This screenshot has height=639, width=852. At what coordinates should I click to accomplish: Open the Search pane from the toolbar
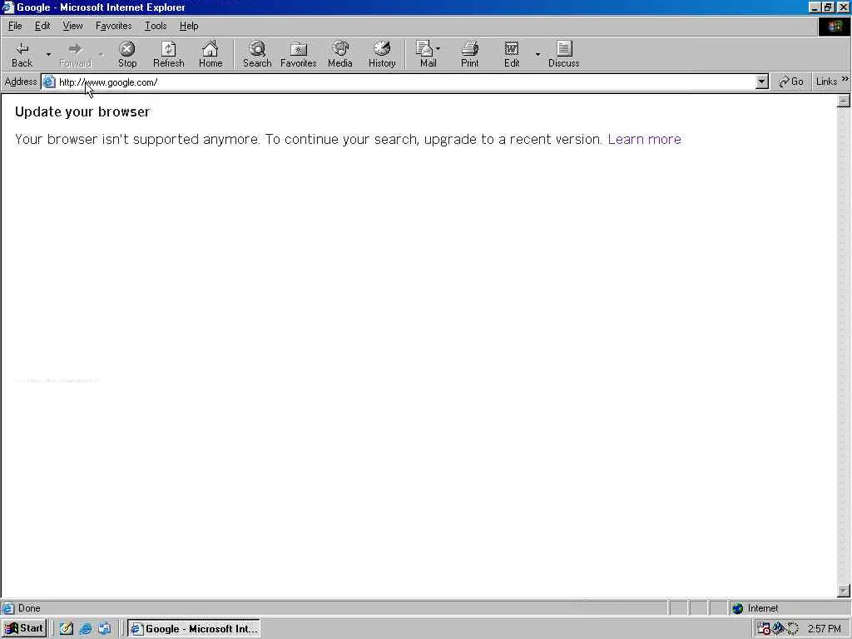click(257, 54)
